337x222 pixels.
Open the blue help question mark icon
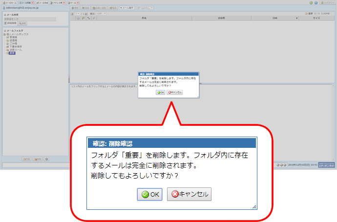pos(316,3)
